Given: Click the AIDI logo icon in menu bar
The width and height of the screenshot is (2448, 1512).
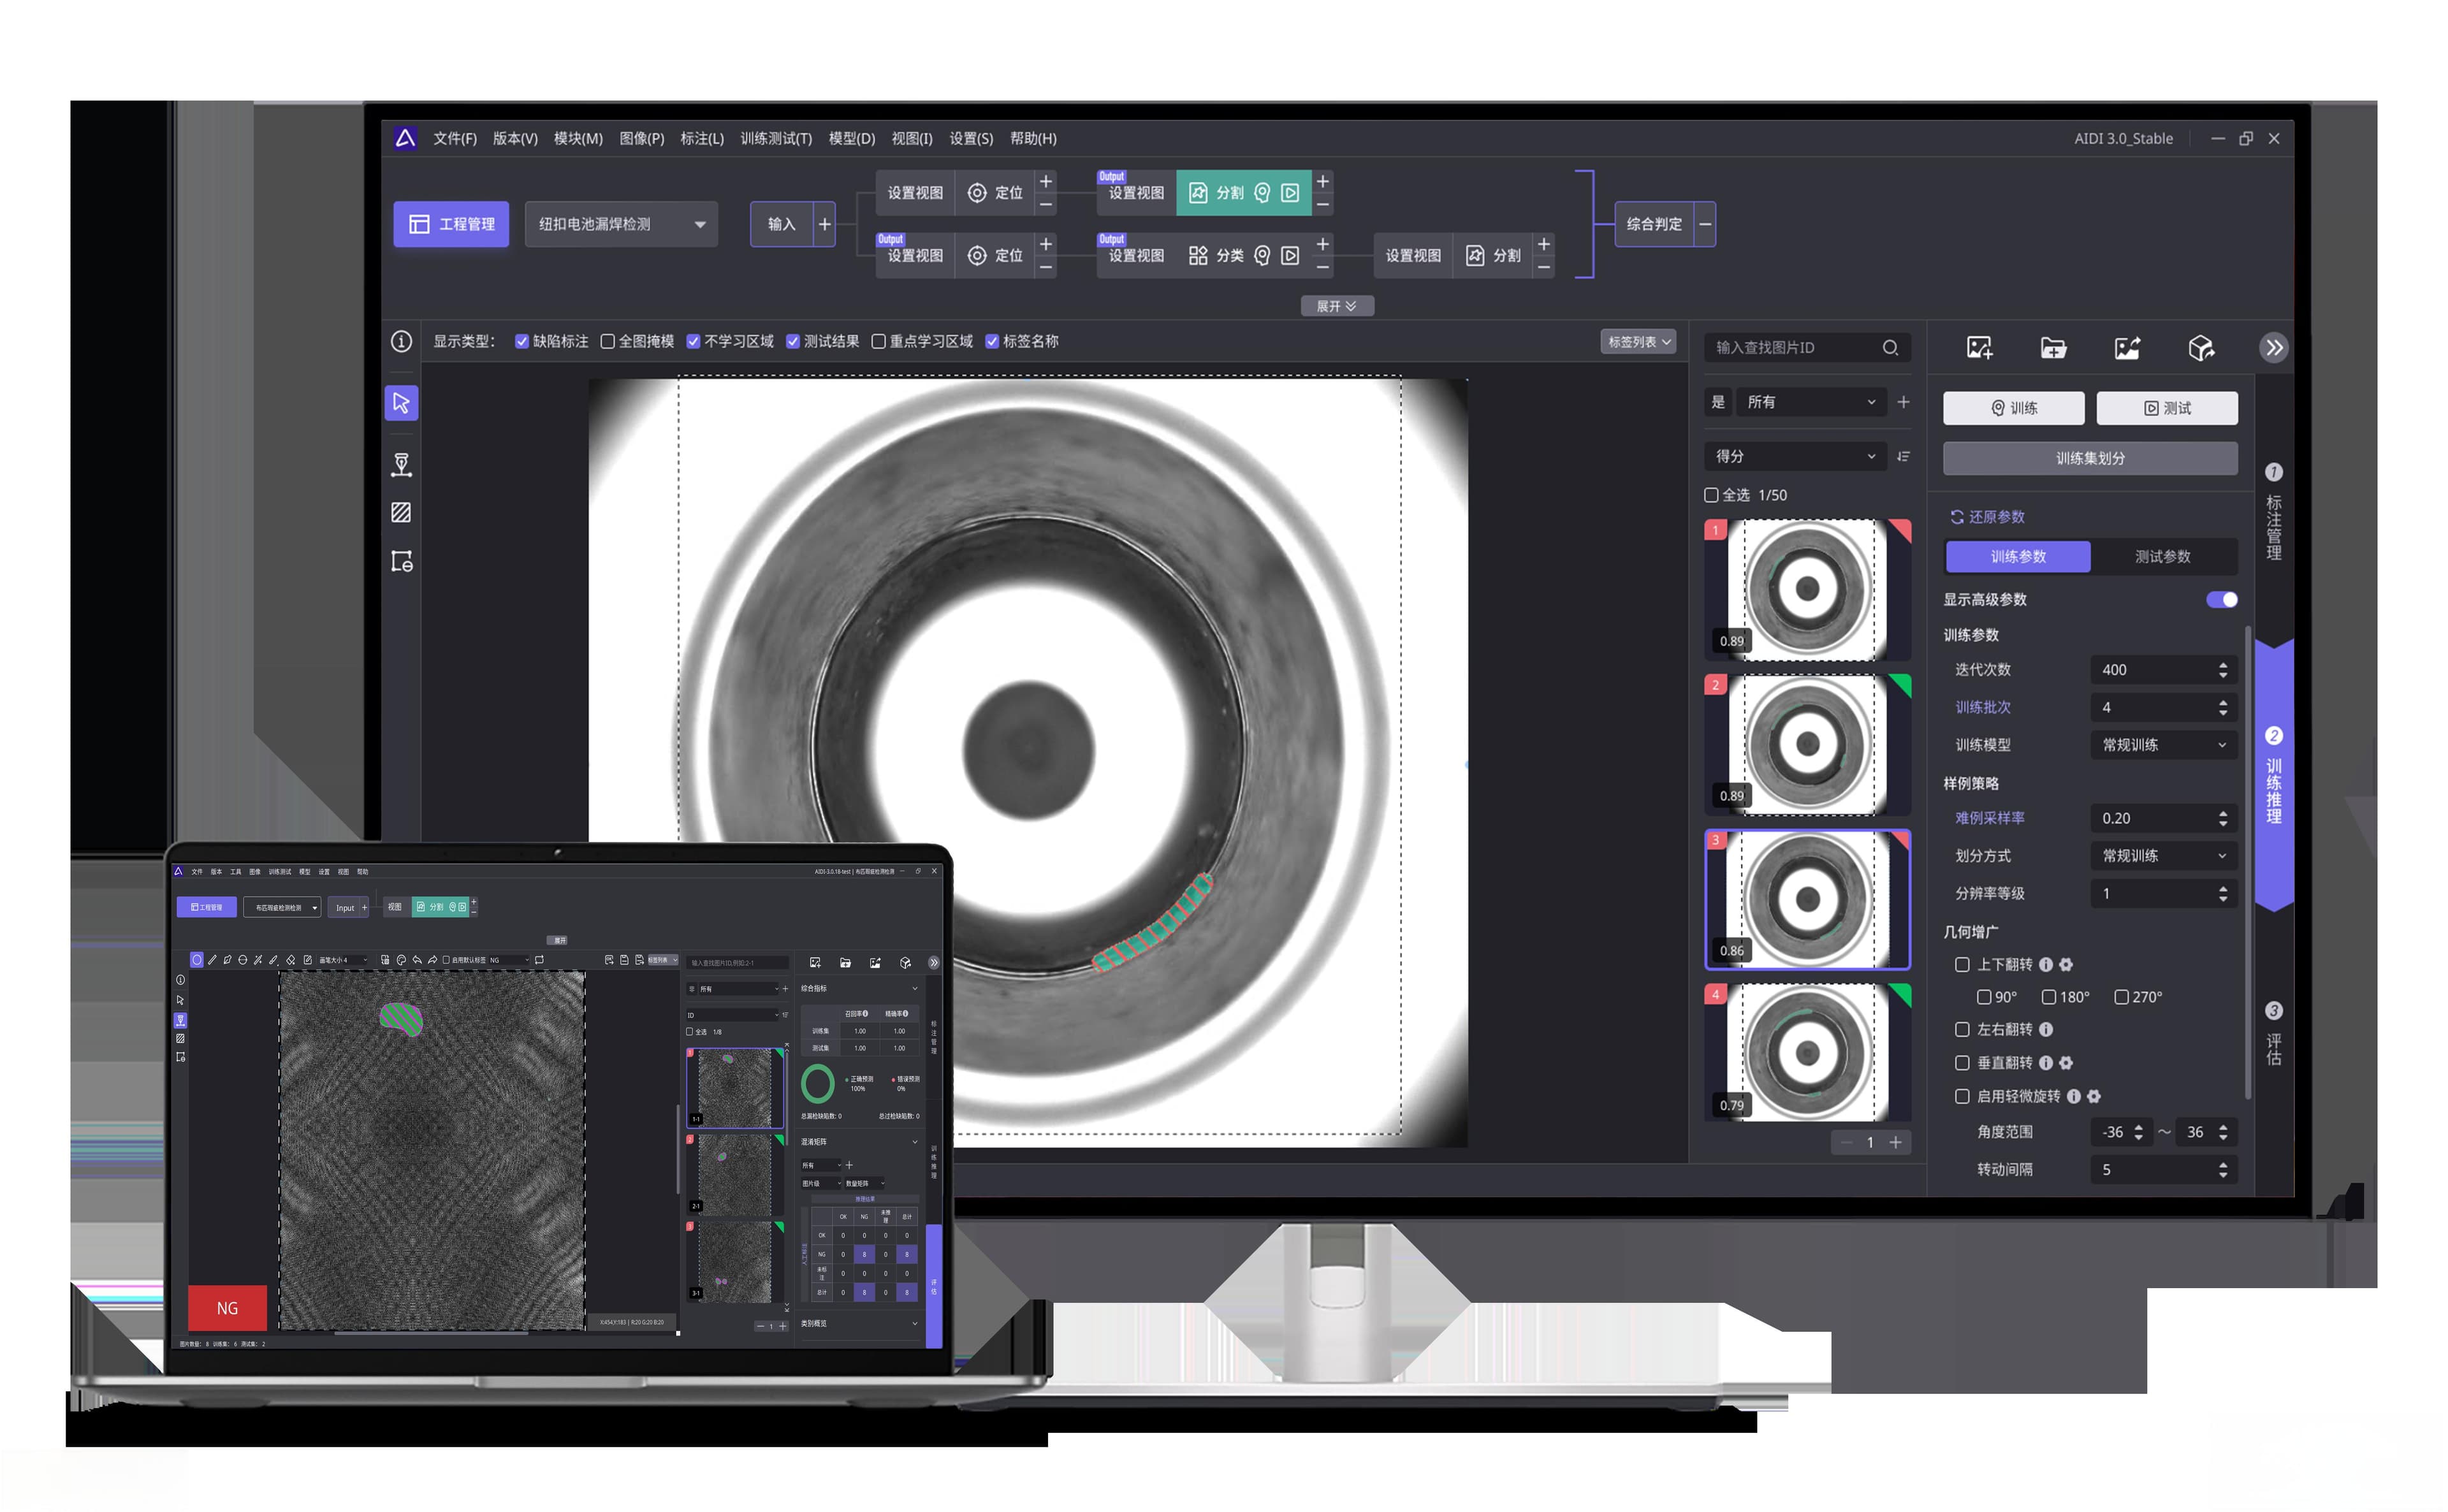Looking at the screenshot, I should click(405, 138).
